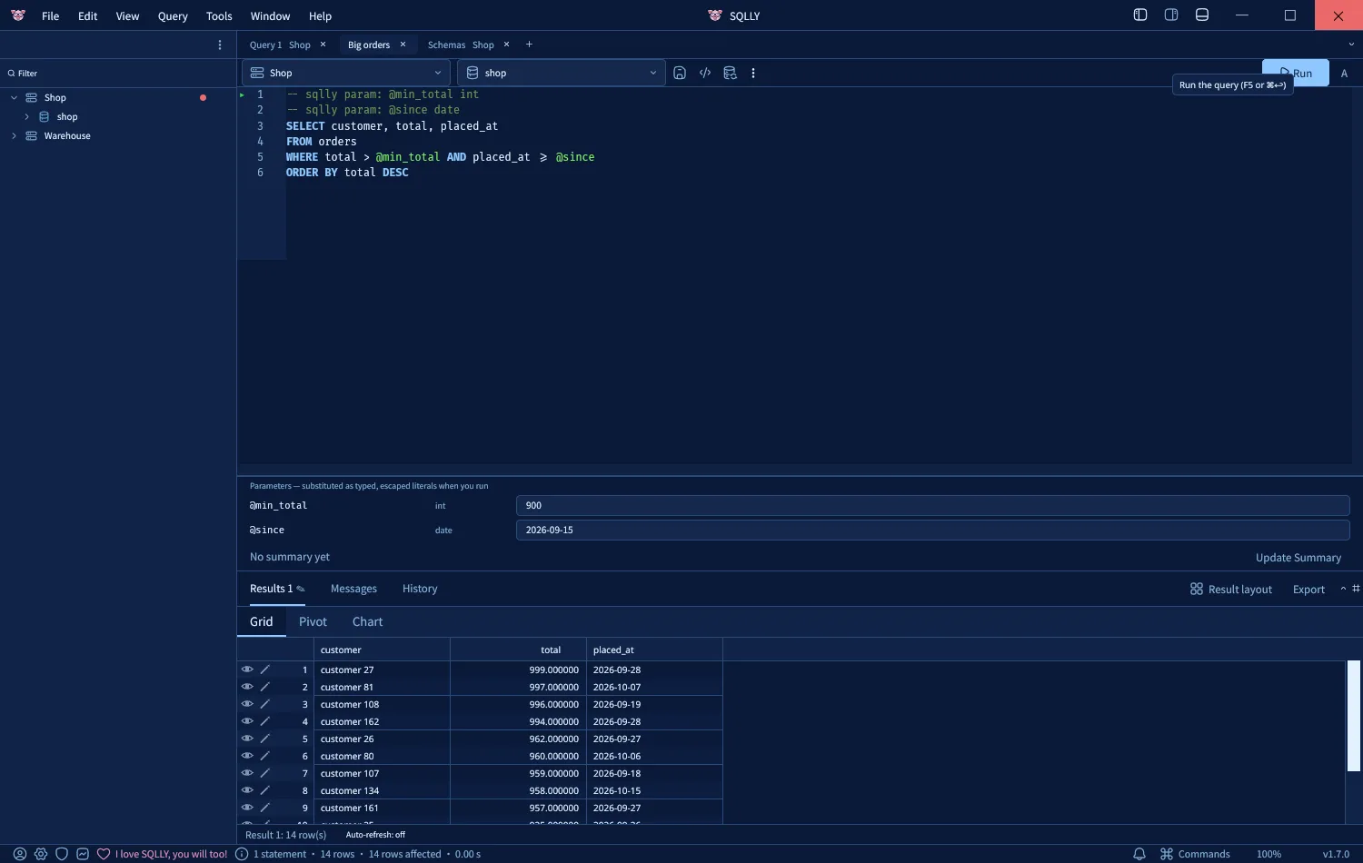View row 5 details with eye icon
The width and height of the screenshot is (1363, 863).
[247, 739]
